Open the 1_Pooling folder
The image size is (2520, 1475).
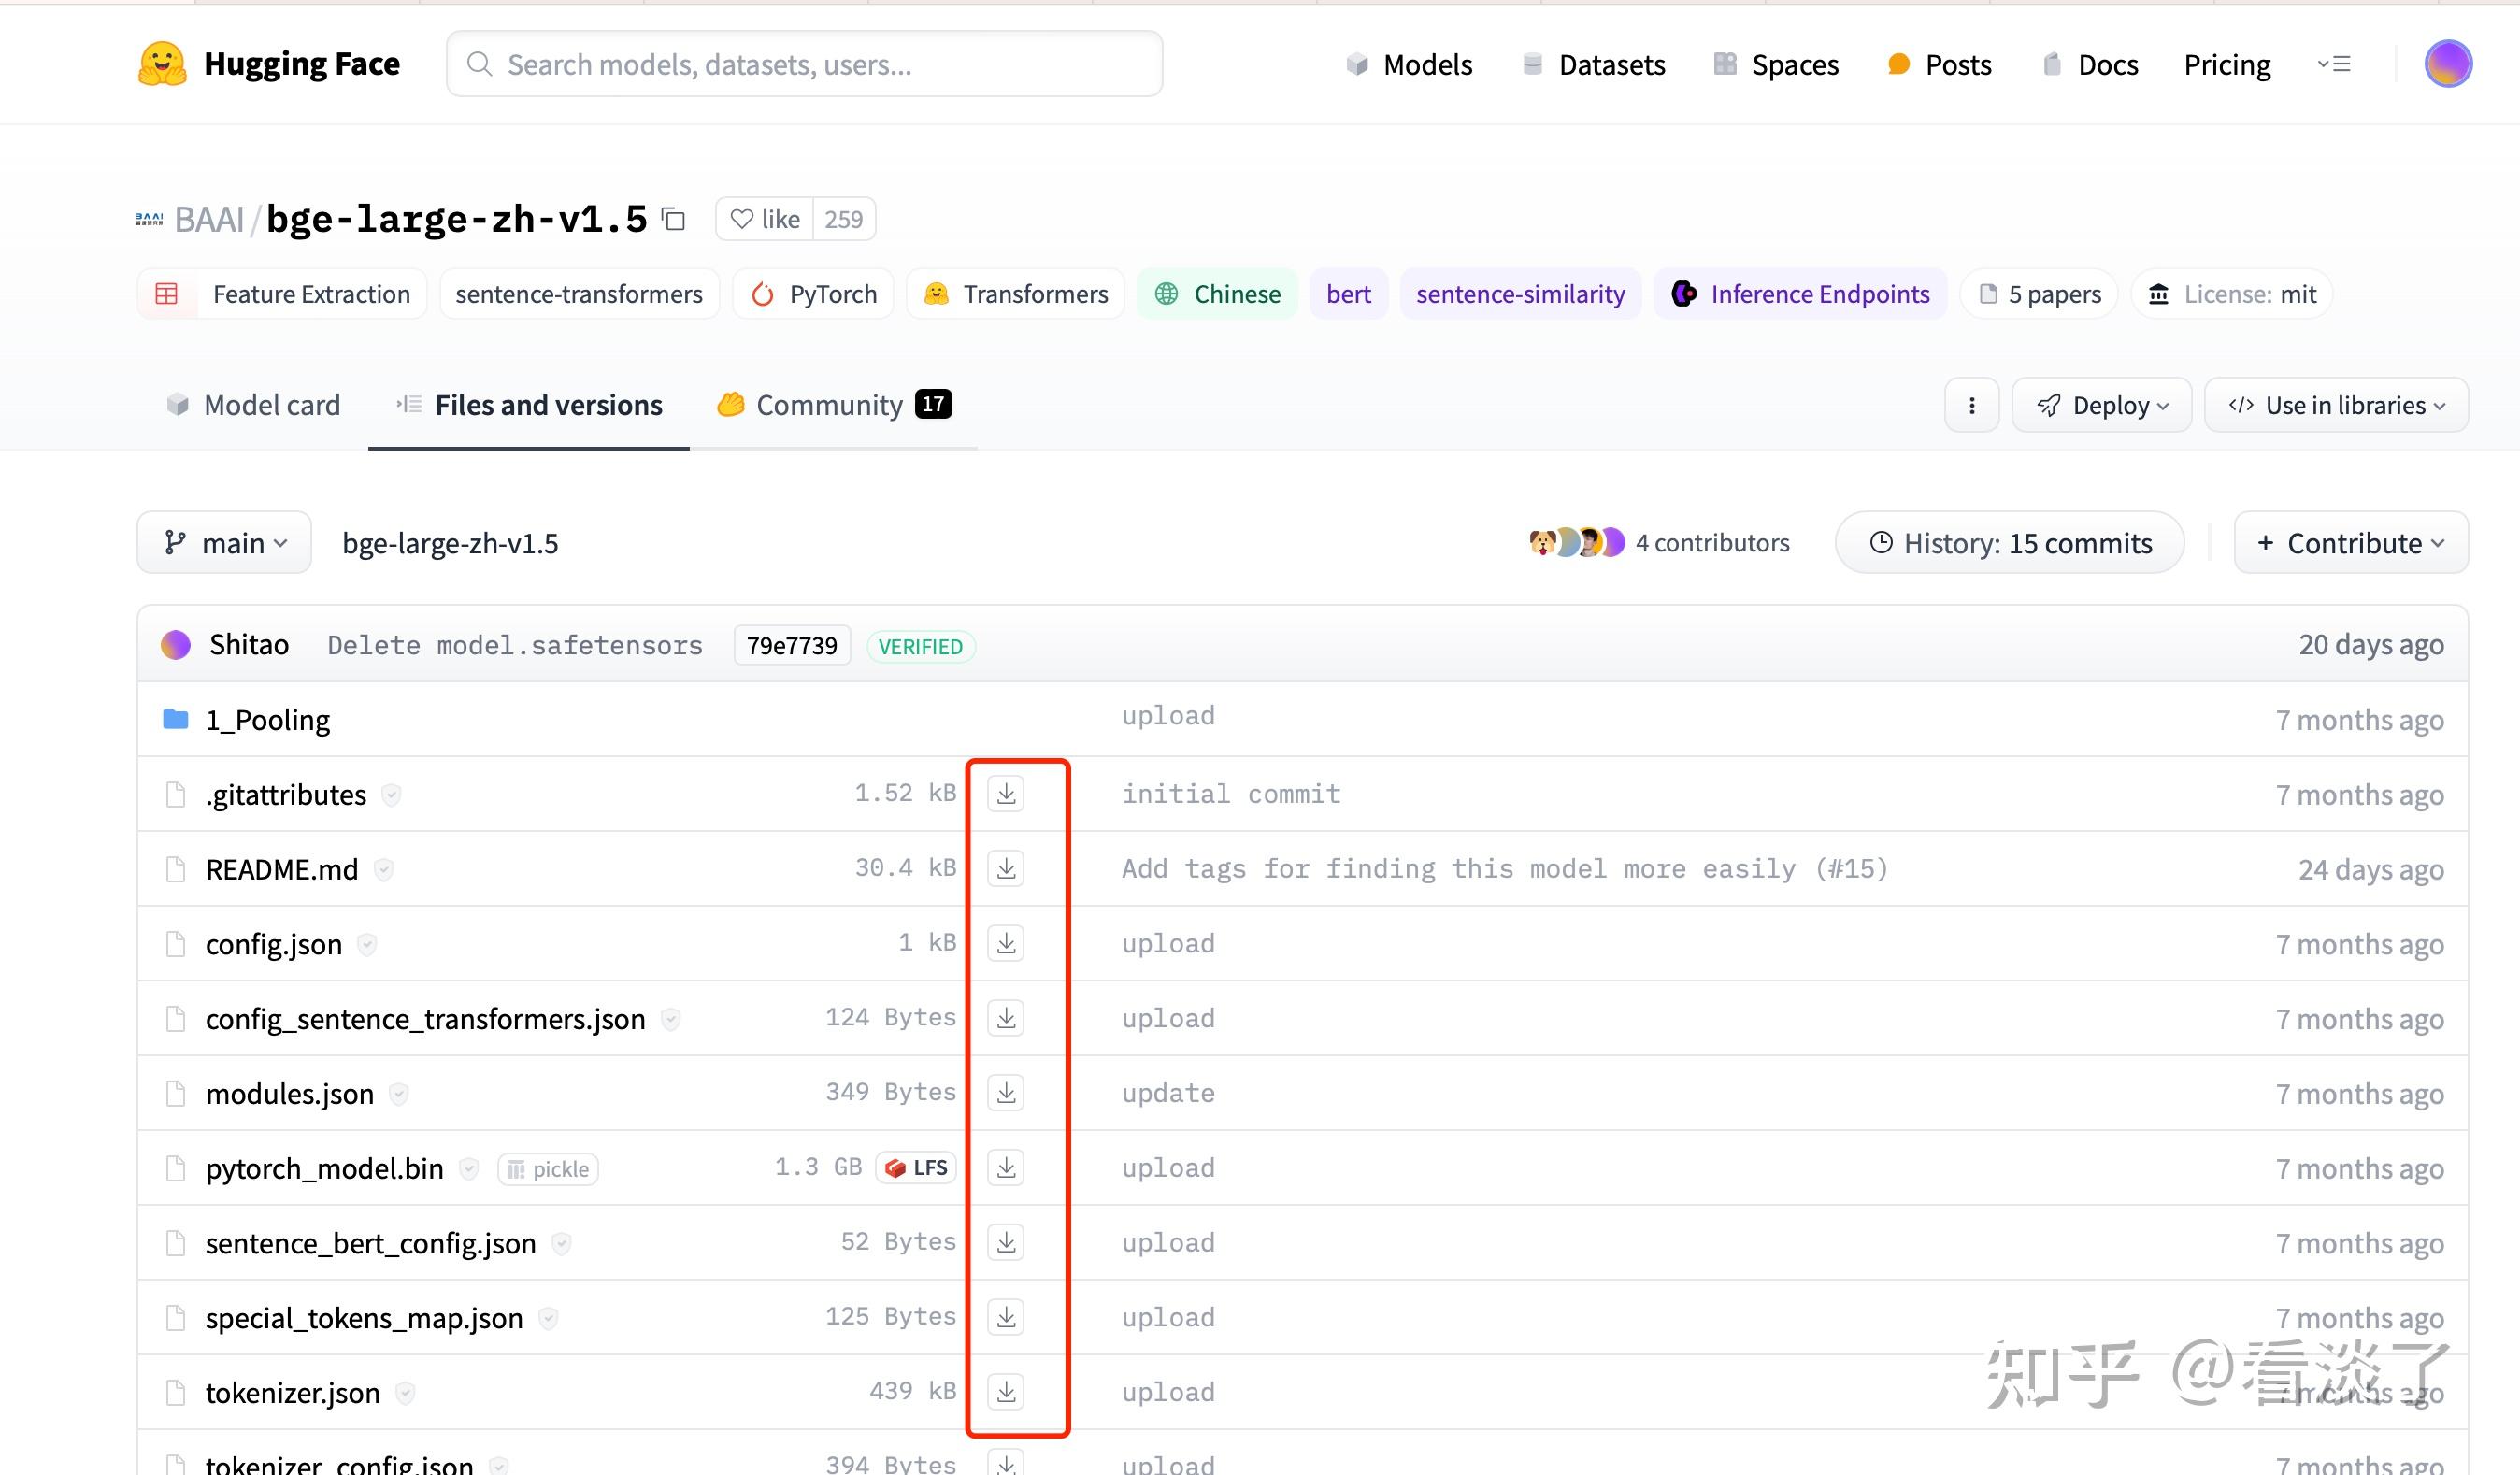click(267, 720)
